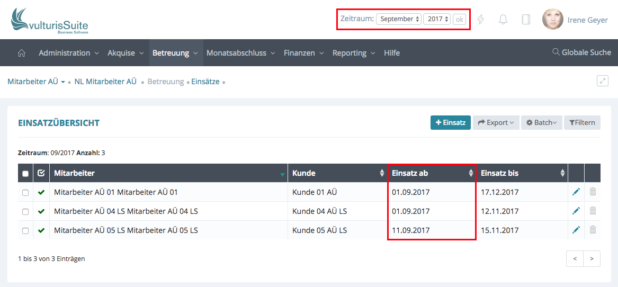
Task: Check the box for Mitarbeiter AÜ 01 row
Action: pyautogui.click(x=25, y=193)
